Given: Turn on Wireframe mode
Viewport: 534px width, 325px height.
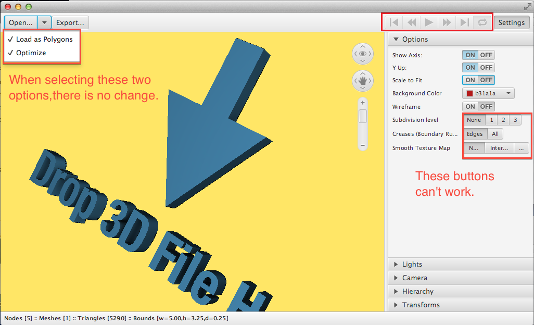Looking at the screenshot, I should [x=471, y=107].
